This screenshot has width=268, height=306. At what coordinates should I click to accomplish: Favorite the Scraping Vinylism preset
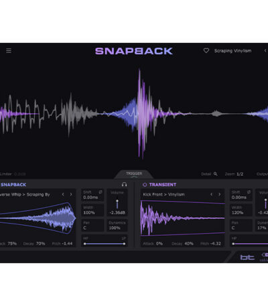[206, 51]
